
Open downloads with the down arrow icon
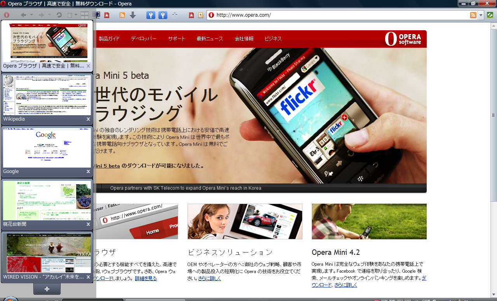[133, 15]
